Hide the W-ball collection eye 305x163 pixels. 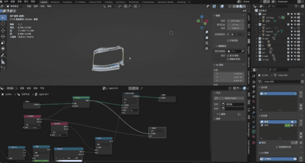tap(295, 38)
